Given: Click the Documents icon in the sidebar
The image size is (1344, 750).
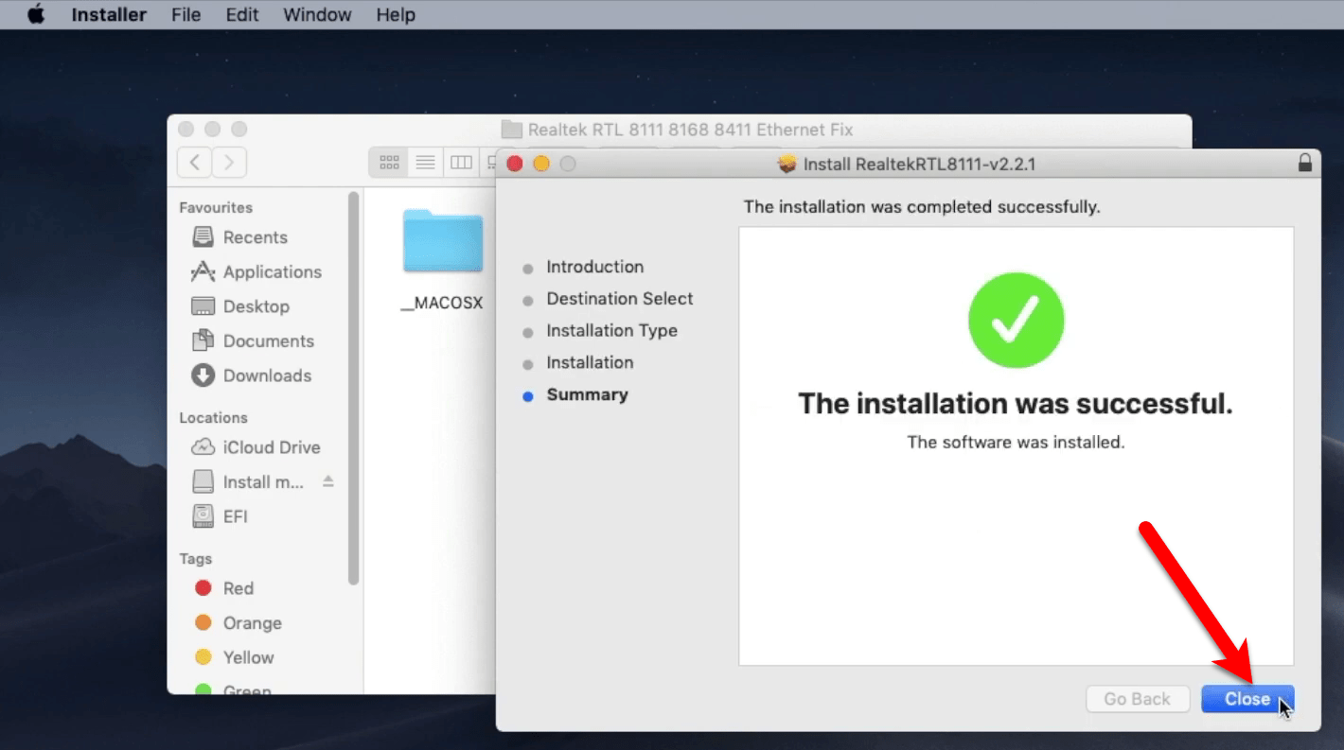Looking at the screenshot, I should point(203,340).
